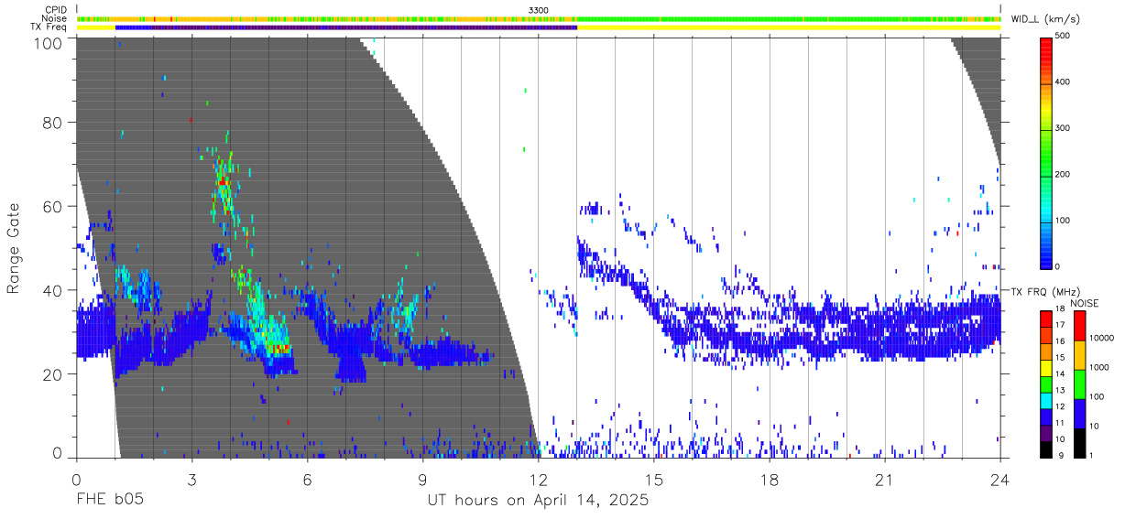Click y-axis tick label 80
Viewport: 1125px width, 519px height.
tap(54, 123)
